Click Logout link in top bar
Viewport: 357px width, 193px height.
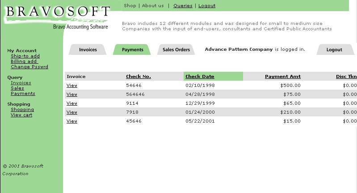point(206,6)
